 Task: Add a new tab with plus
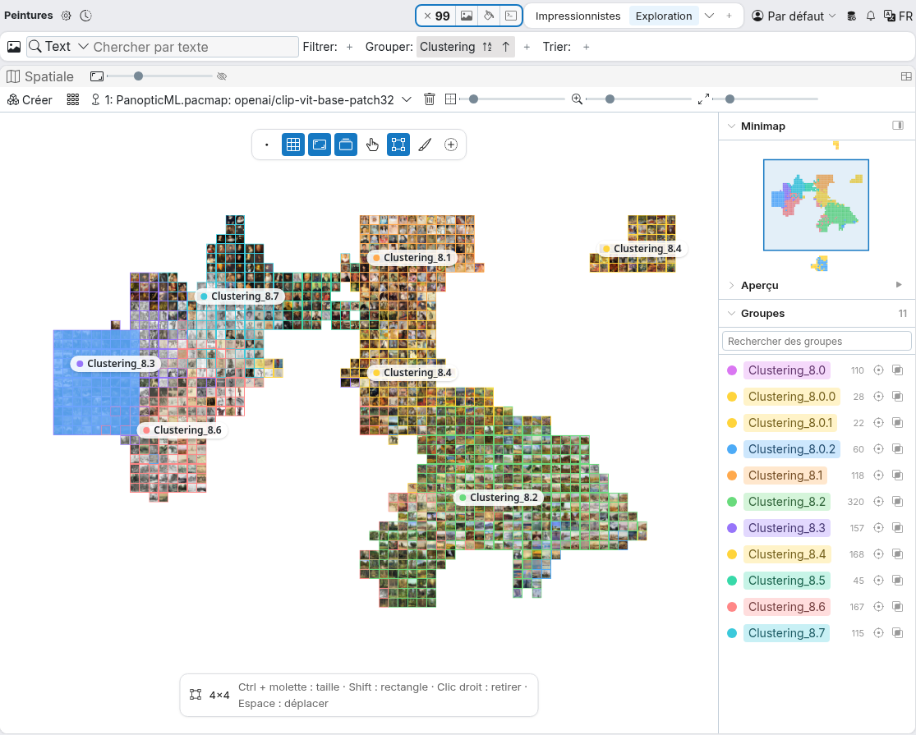click(x=729, y=16)
